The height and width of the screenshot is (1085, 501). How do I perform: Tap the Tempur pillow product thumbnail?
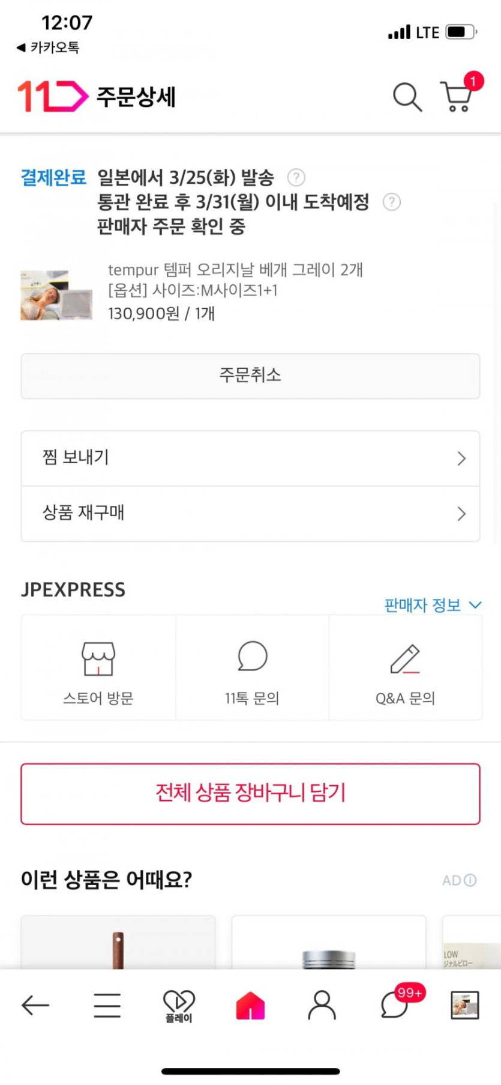[x=56, y=294]
